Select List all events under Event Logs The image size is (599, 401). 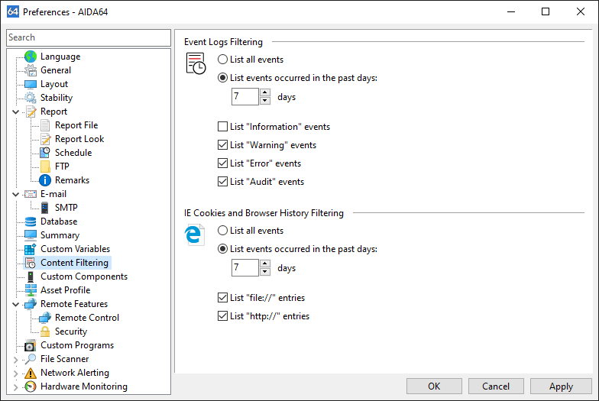coord(222,60)
